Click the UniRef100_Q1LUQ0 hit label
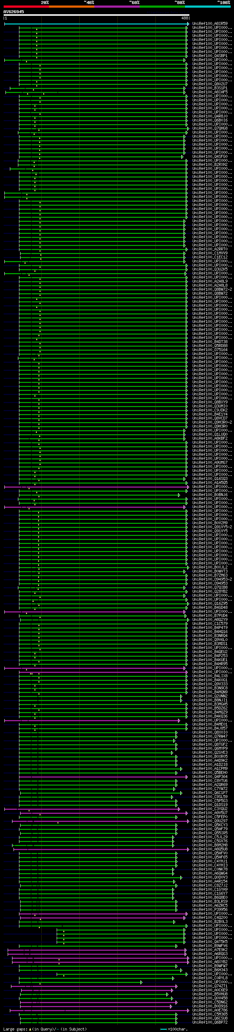Screen dimensions: 234x1032 pos(210,434)
